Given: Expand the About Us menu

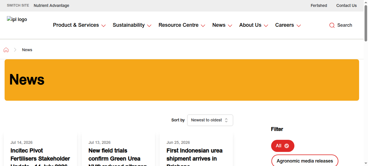Looking at the screenshot, I should (254, 25).
